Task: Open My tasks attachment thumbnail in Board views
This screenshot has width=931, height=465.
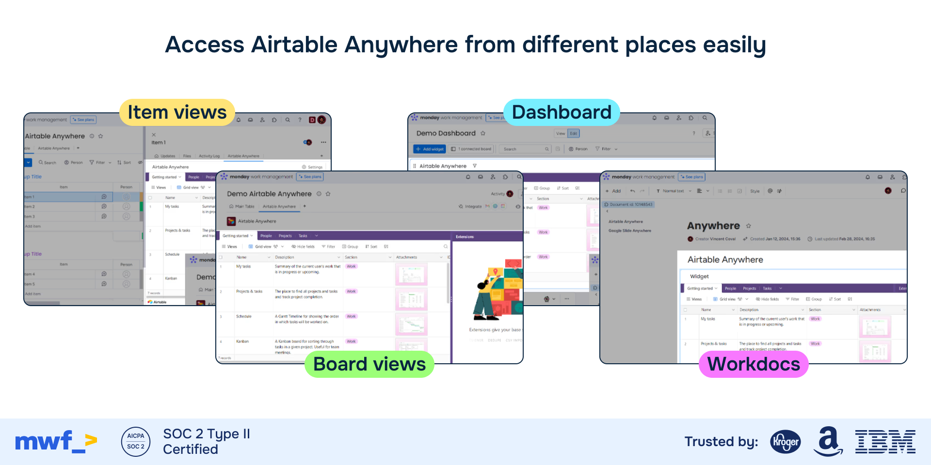Action: coord(411,275)
